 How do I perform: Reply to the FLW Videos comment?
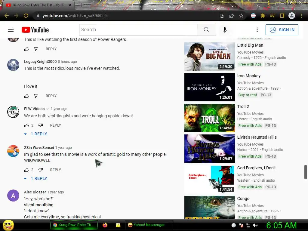[56, 125]
